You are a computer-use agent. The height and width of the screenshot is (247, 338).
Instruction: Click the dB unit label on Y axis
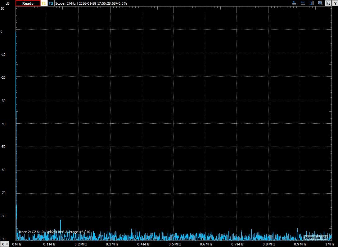(x=7, y=3)
